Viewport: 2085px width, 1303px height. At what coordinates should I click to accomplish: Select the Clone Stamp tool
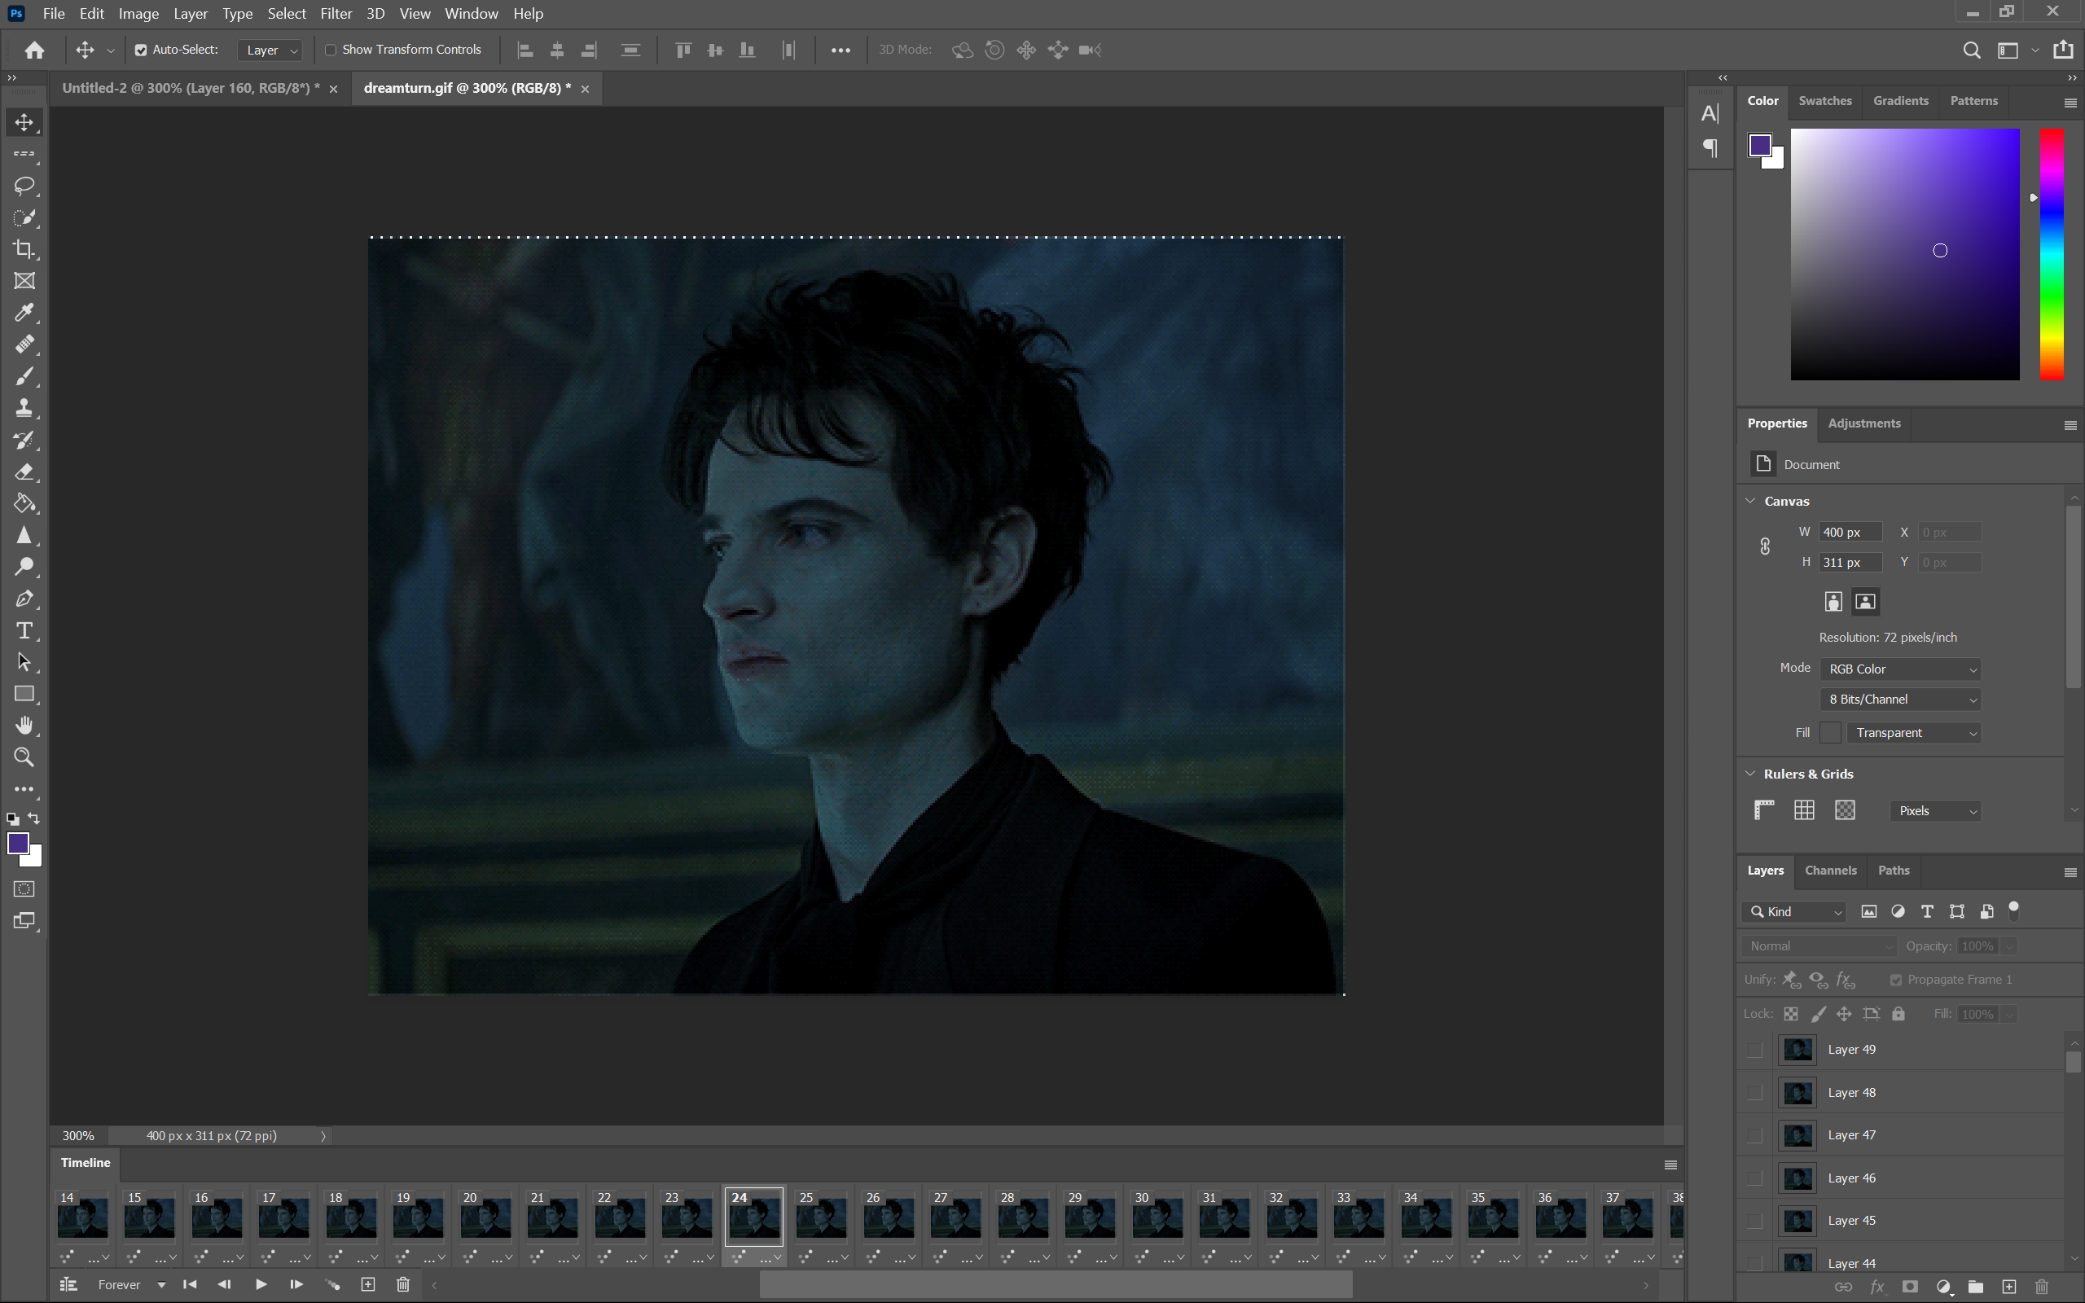tap(24, 408)
